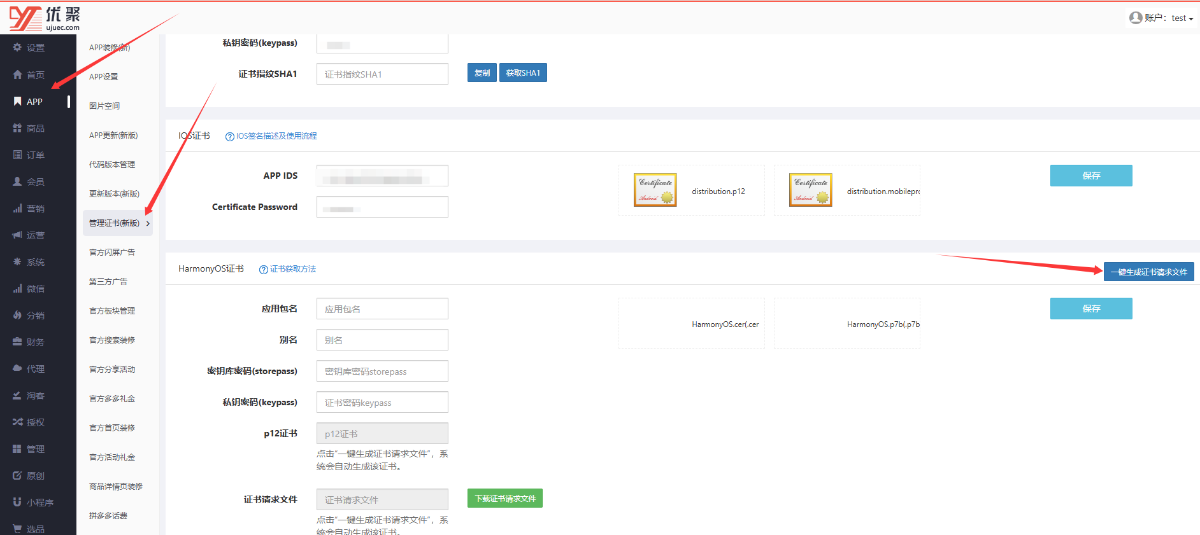Open 官方搜索装修 submenu item
This screenshot has width=1200, height=535.
(112, 340)
